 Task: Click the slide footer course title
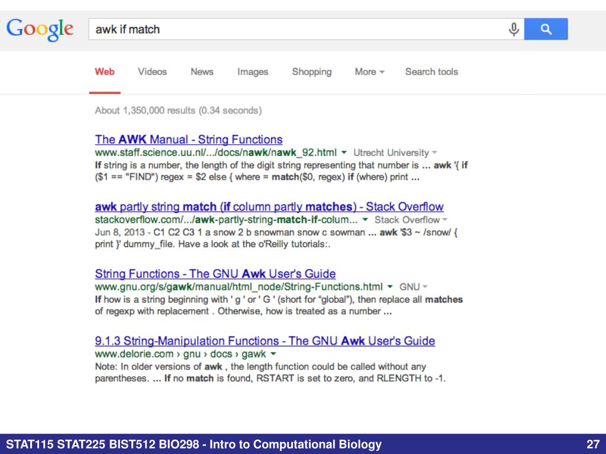(x=194, y=445)
